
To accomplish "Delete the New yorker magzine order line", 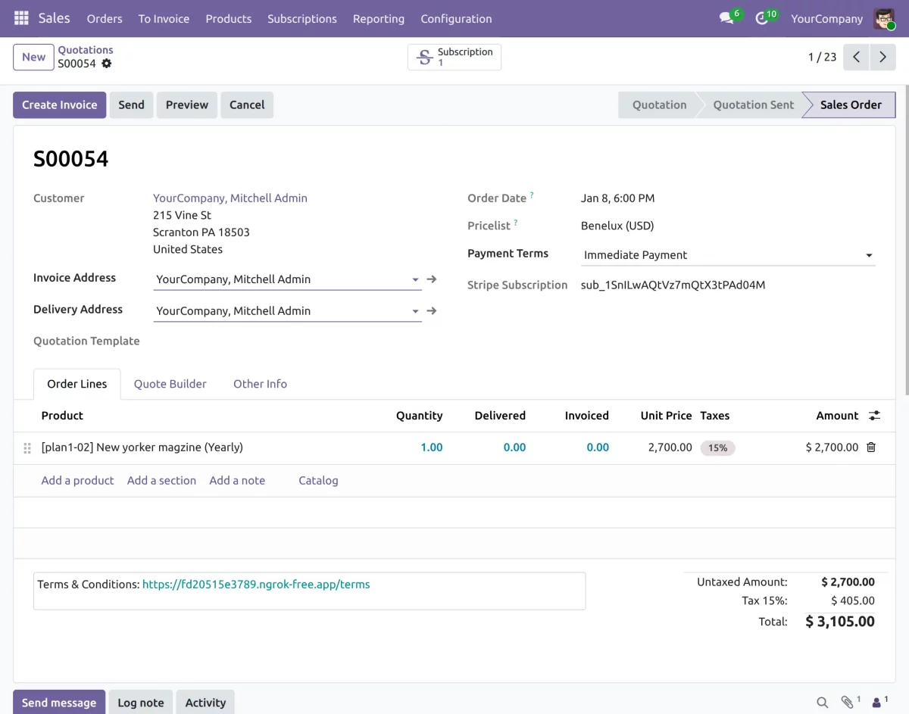I will pyautogui.click(x=871, y=447).
